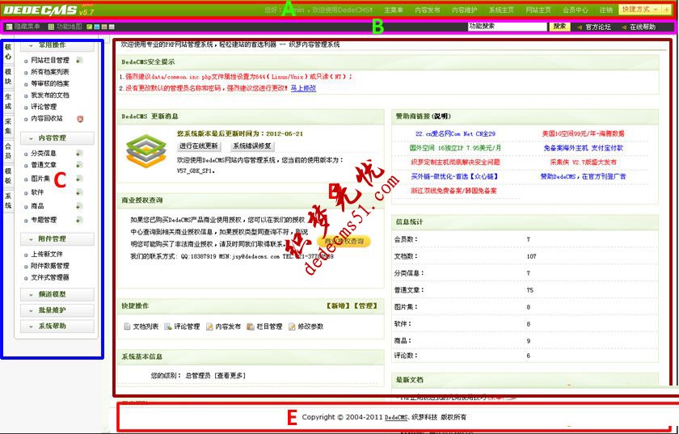The image size is (679, 434).
Task: Open 上传新文件 in the sidebar
Action: pos(47,255)
